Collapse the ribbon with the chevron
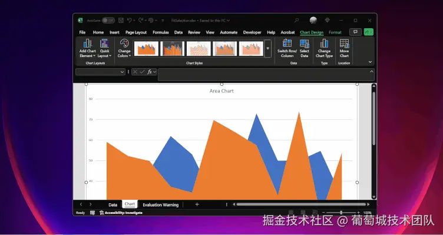 pos(370,62)
